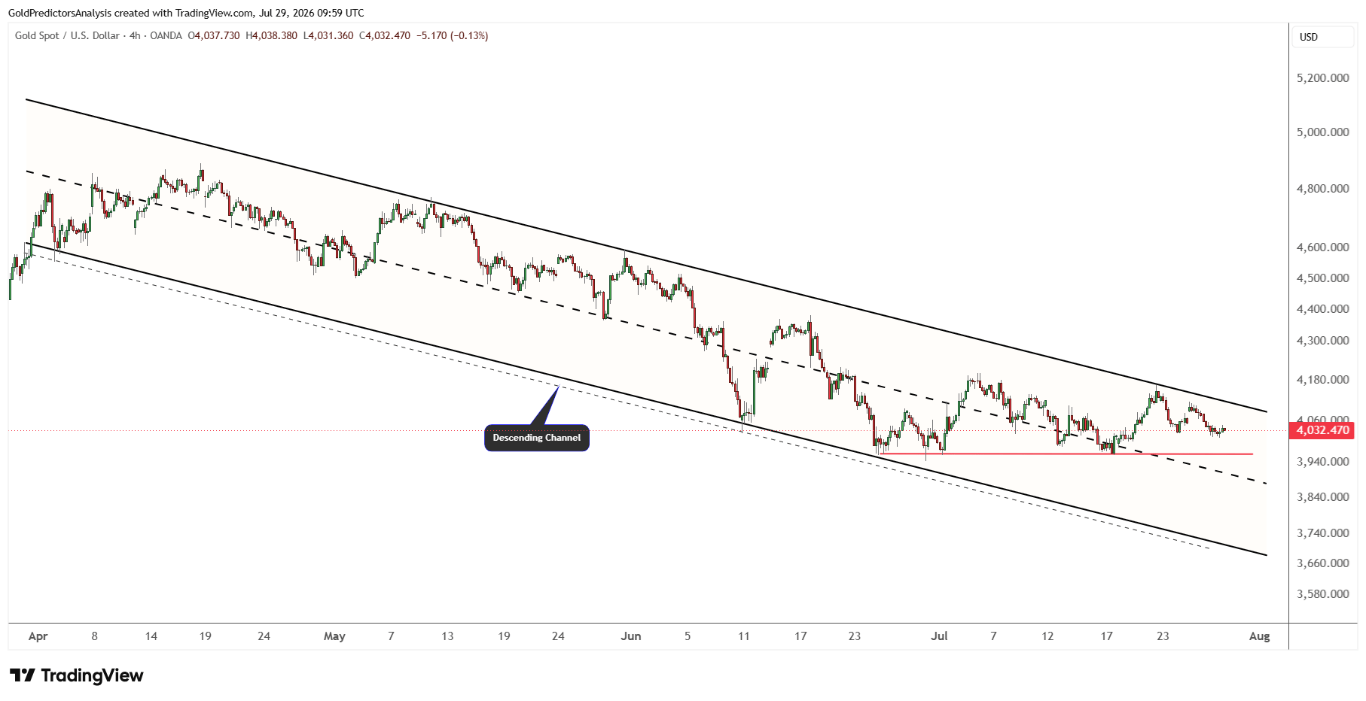Viewport: 1366px width, 701px height.
Task: Click the 4,032.470 current price tag
Action: [1322, 430]
